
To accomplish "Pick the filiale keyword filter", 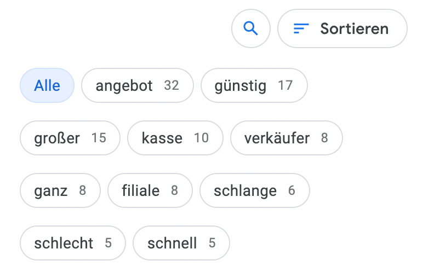I will tap(150, 190).
